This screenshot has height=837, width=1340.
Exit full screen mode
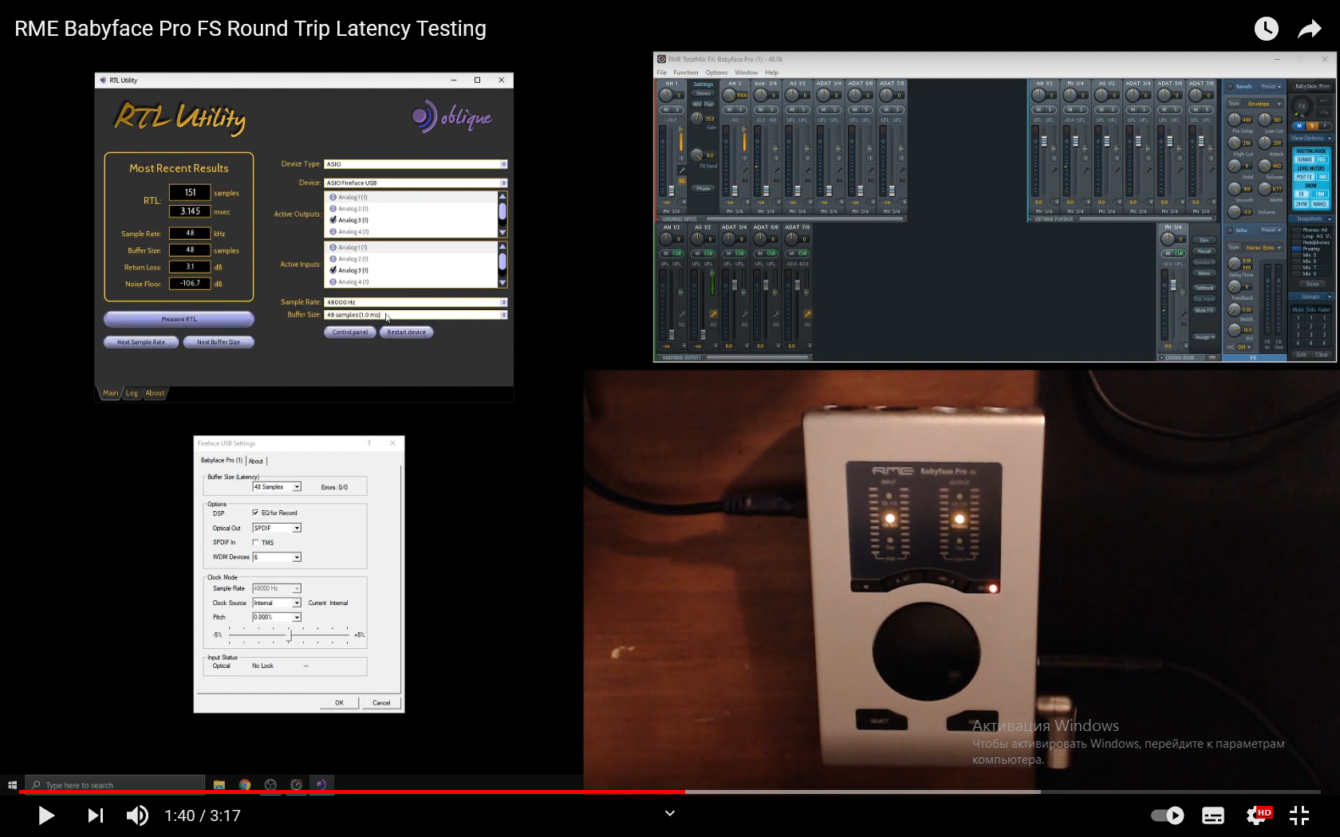(1299, 815)
